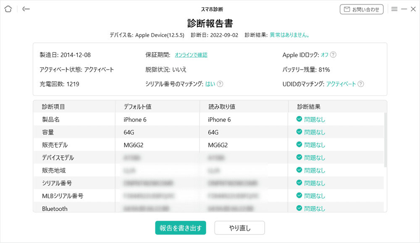This screenshot has width=420, height=243.
Task: Click the check icon in 容量 row
Action: tap(299, 132)
